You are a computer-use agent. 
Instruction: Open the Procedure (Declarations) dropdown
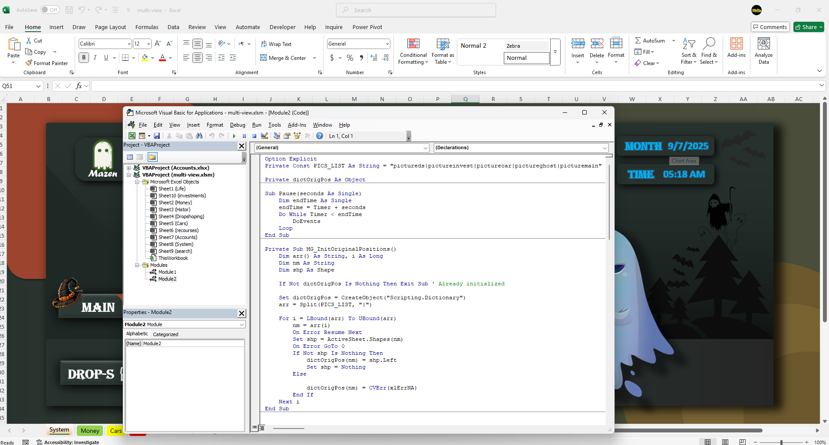pyautogui.click(x=604, y=148)
